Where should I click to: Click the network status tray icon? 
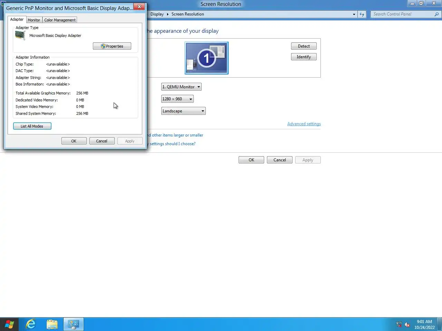coord(399,324)
